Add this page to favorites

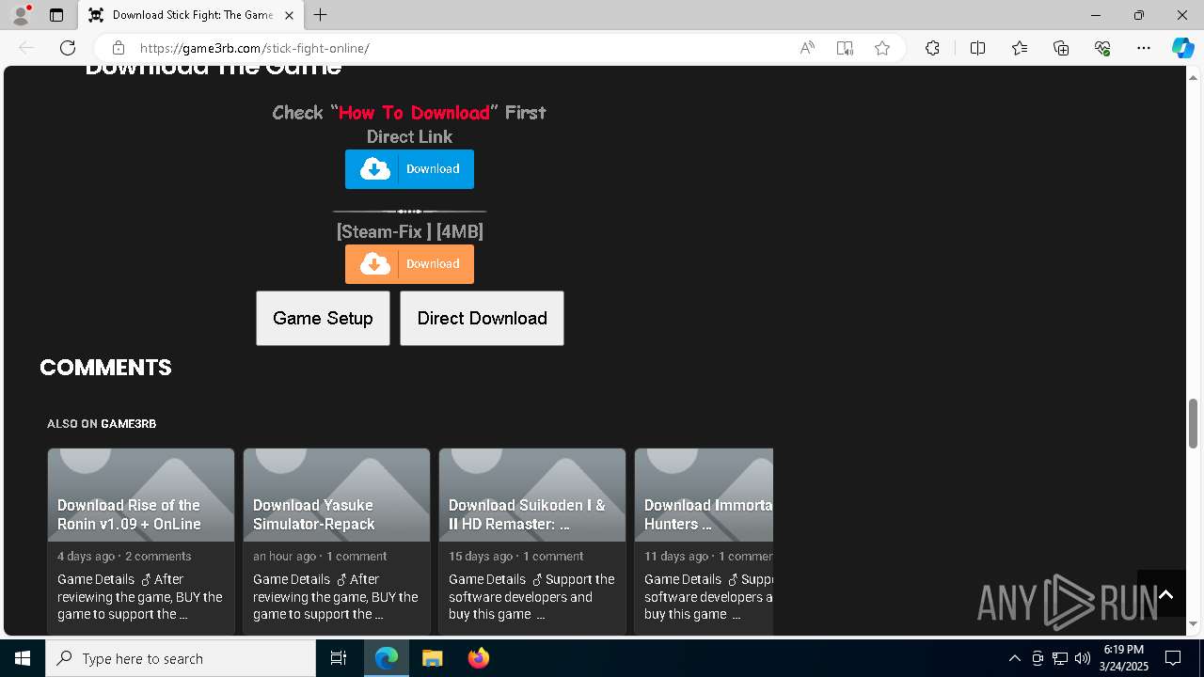[882, 48]
